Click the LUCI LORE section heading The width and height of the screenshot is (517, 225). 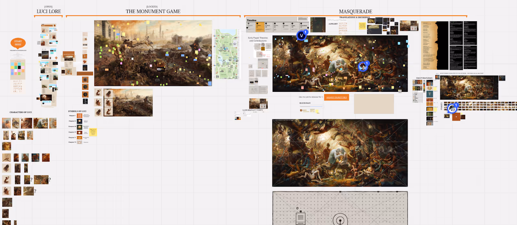(x=49, y=11)
